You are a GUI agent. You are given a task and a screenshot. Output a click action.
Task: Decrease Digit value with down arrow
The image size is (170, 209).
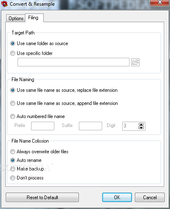tap(141, 127)
